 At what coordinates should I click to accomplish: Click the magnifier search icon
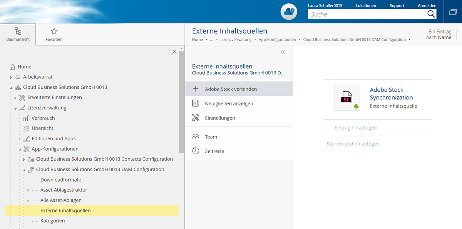click(431, 14)
